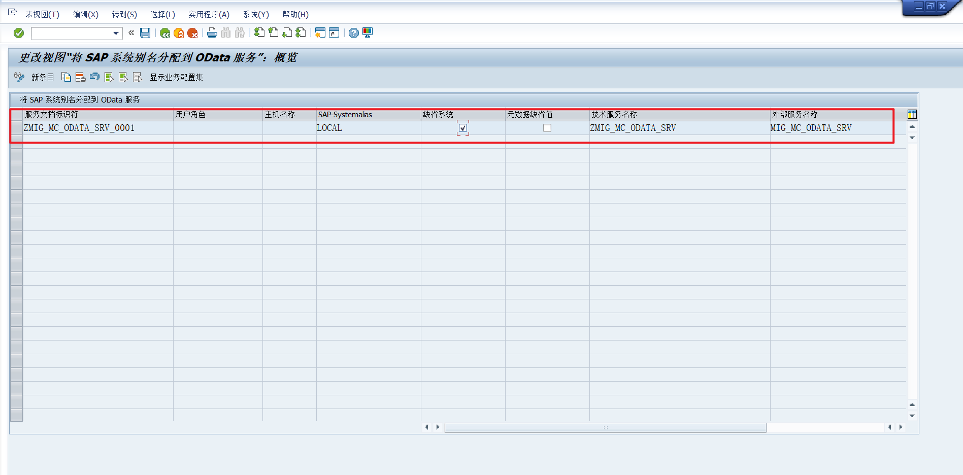Click the rightmost scroll-right arrow of horizontal scrollbar
963x475 pixels.
click(901, 427)
